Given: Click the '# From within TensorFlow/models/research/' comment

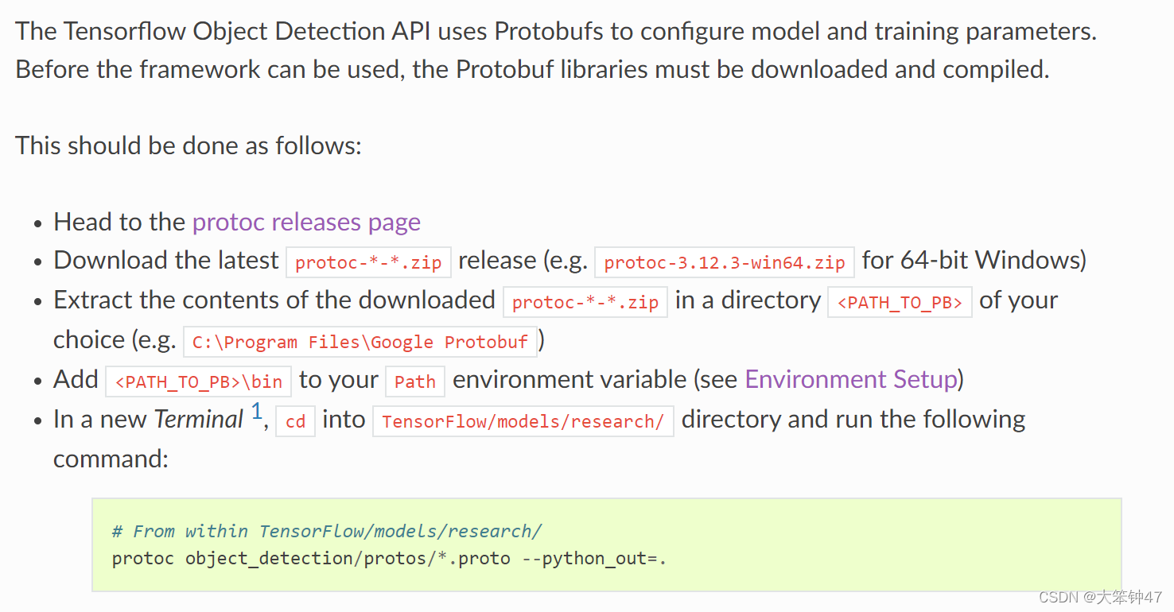Looking at the screenshot, I should (327, 531).
